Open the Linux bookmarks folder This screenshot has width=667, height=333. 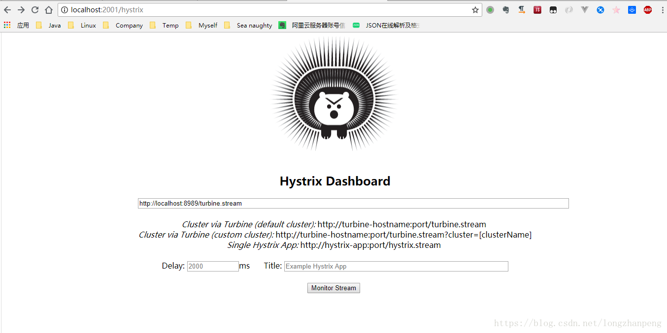[82, 25]
